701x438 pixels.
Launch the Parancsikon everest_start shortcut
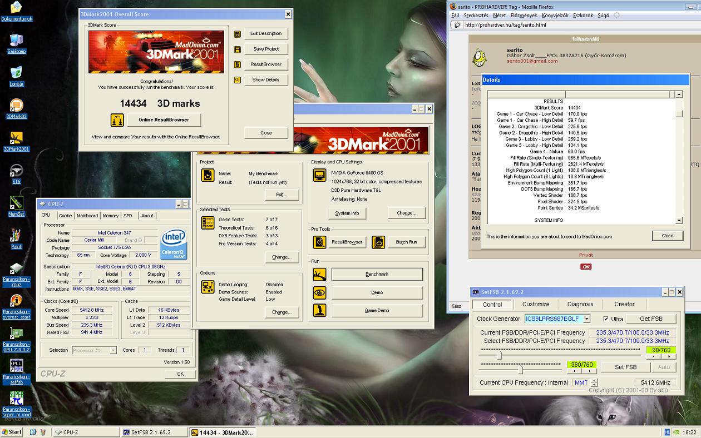(16, 307)
